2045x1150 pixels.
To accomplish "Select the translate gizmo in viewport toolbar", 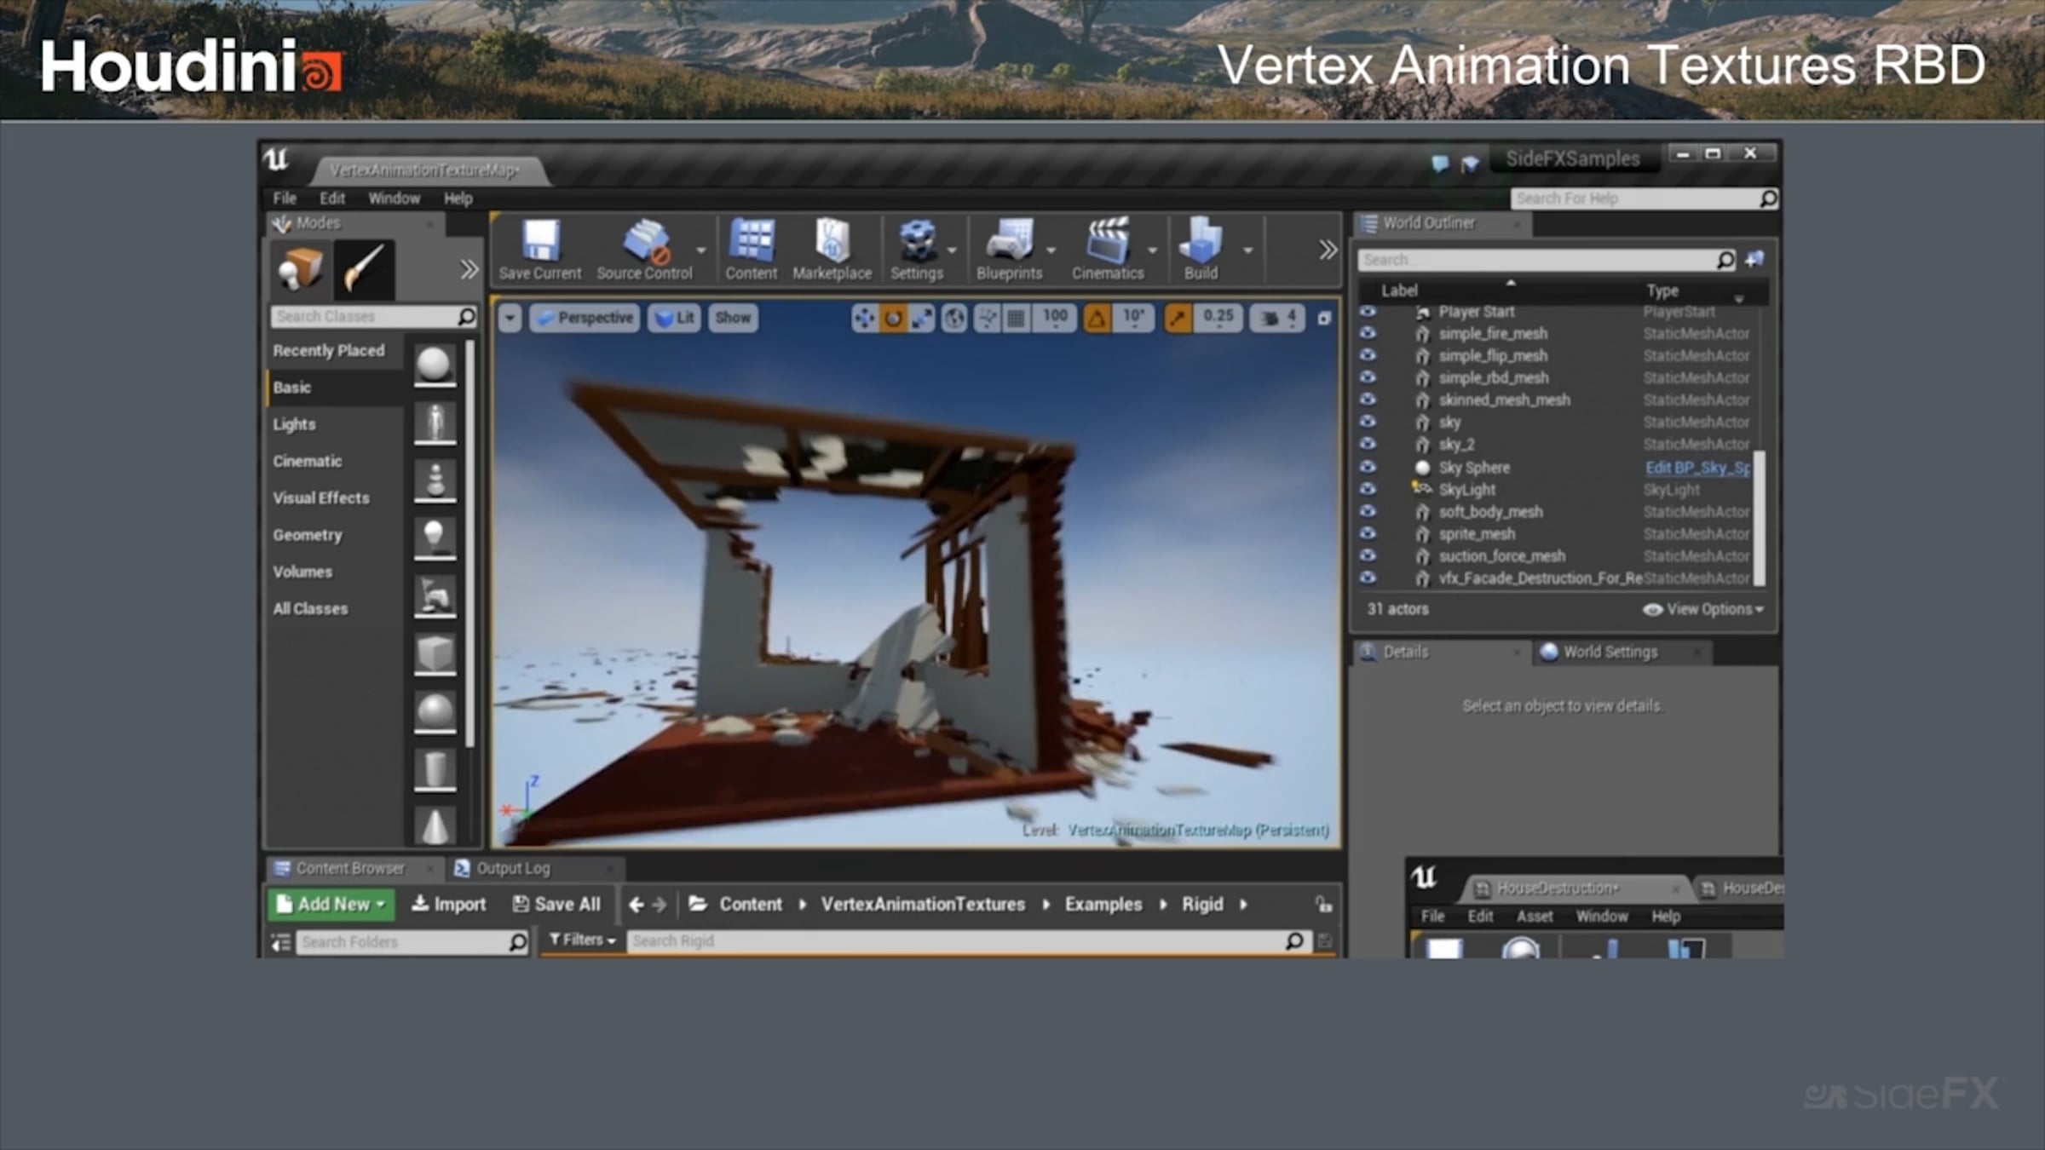I will (x=864, y=318).
